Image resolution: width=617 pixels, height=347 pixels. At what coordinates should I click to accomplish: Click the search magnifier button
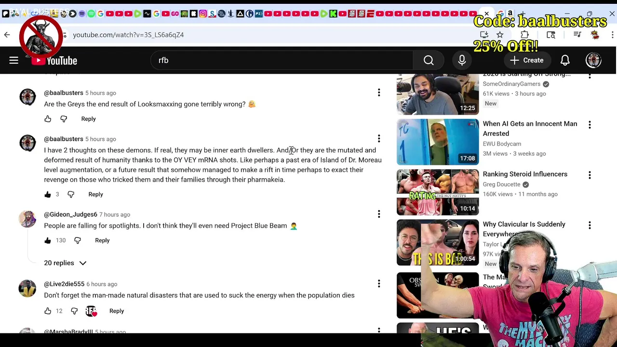coord(429,60)
